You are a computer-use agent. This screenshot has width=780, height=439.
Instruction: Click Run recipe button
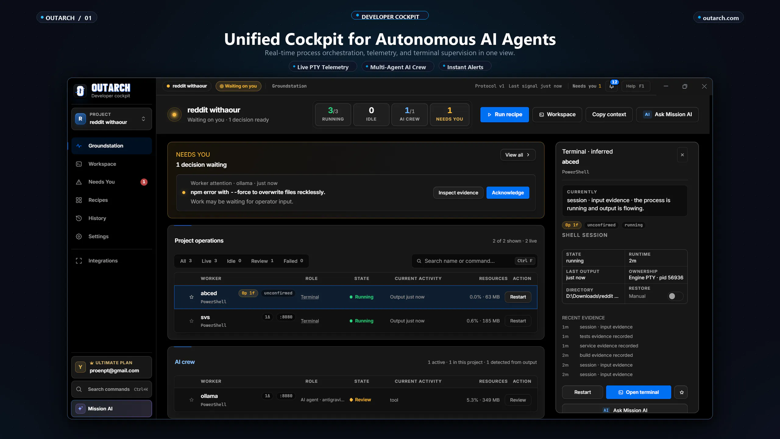coord(505,115)
